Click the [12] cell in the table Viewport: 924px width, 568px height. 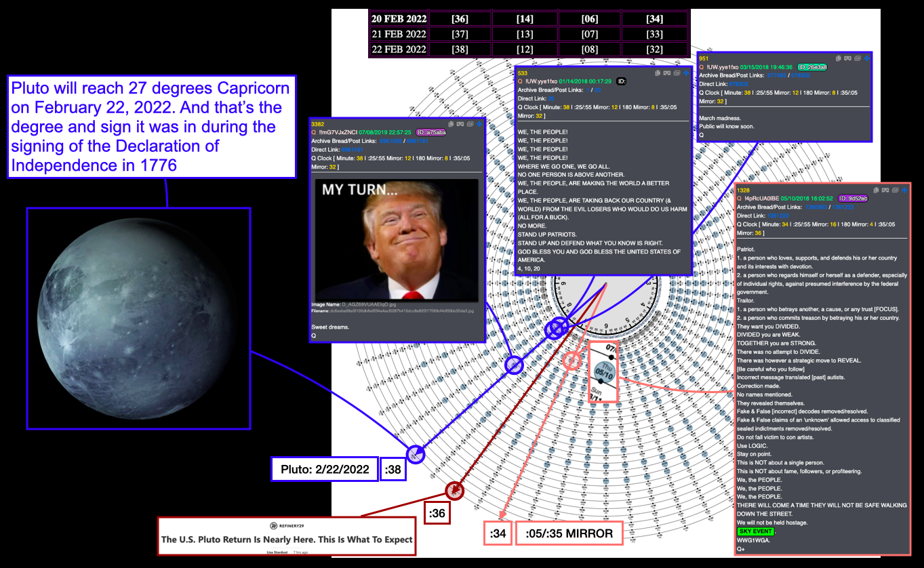525,49
